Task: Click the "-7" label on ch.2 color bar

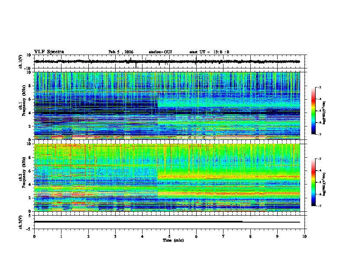Action: 320,206
